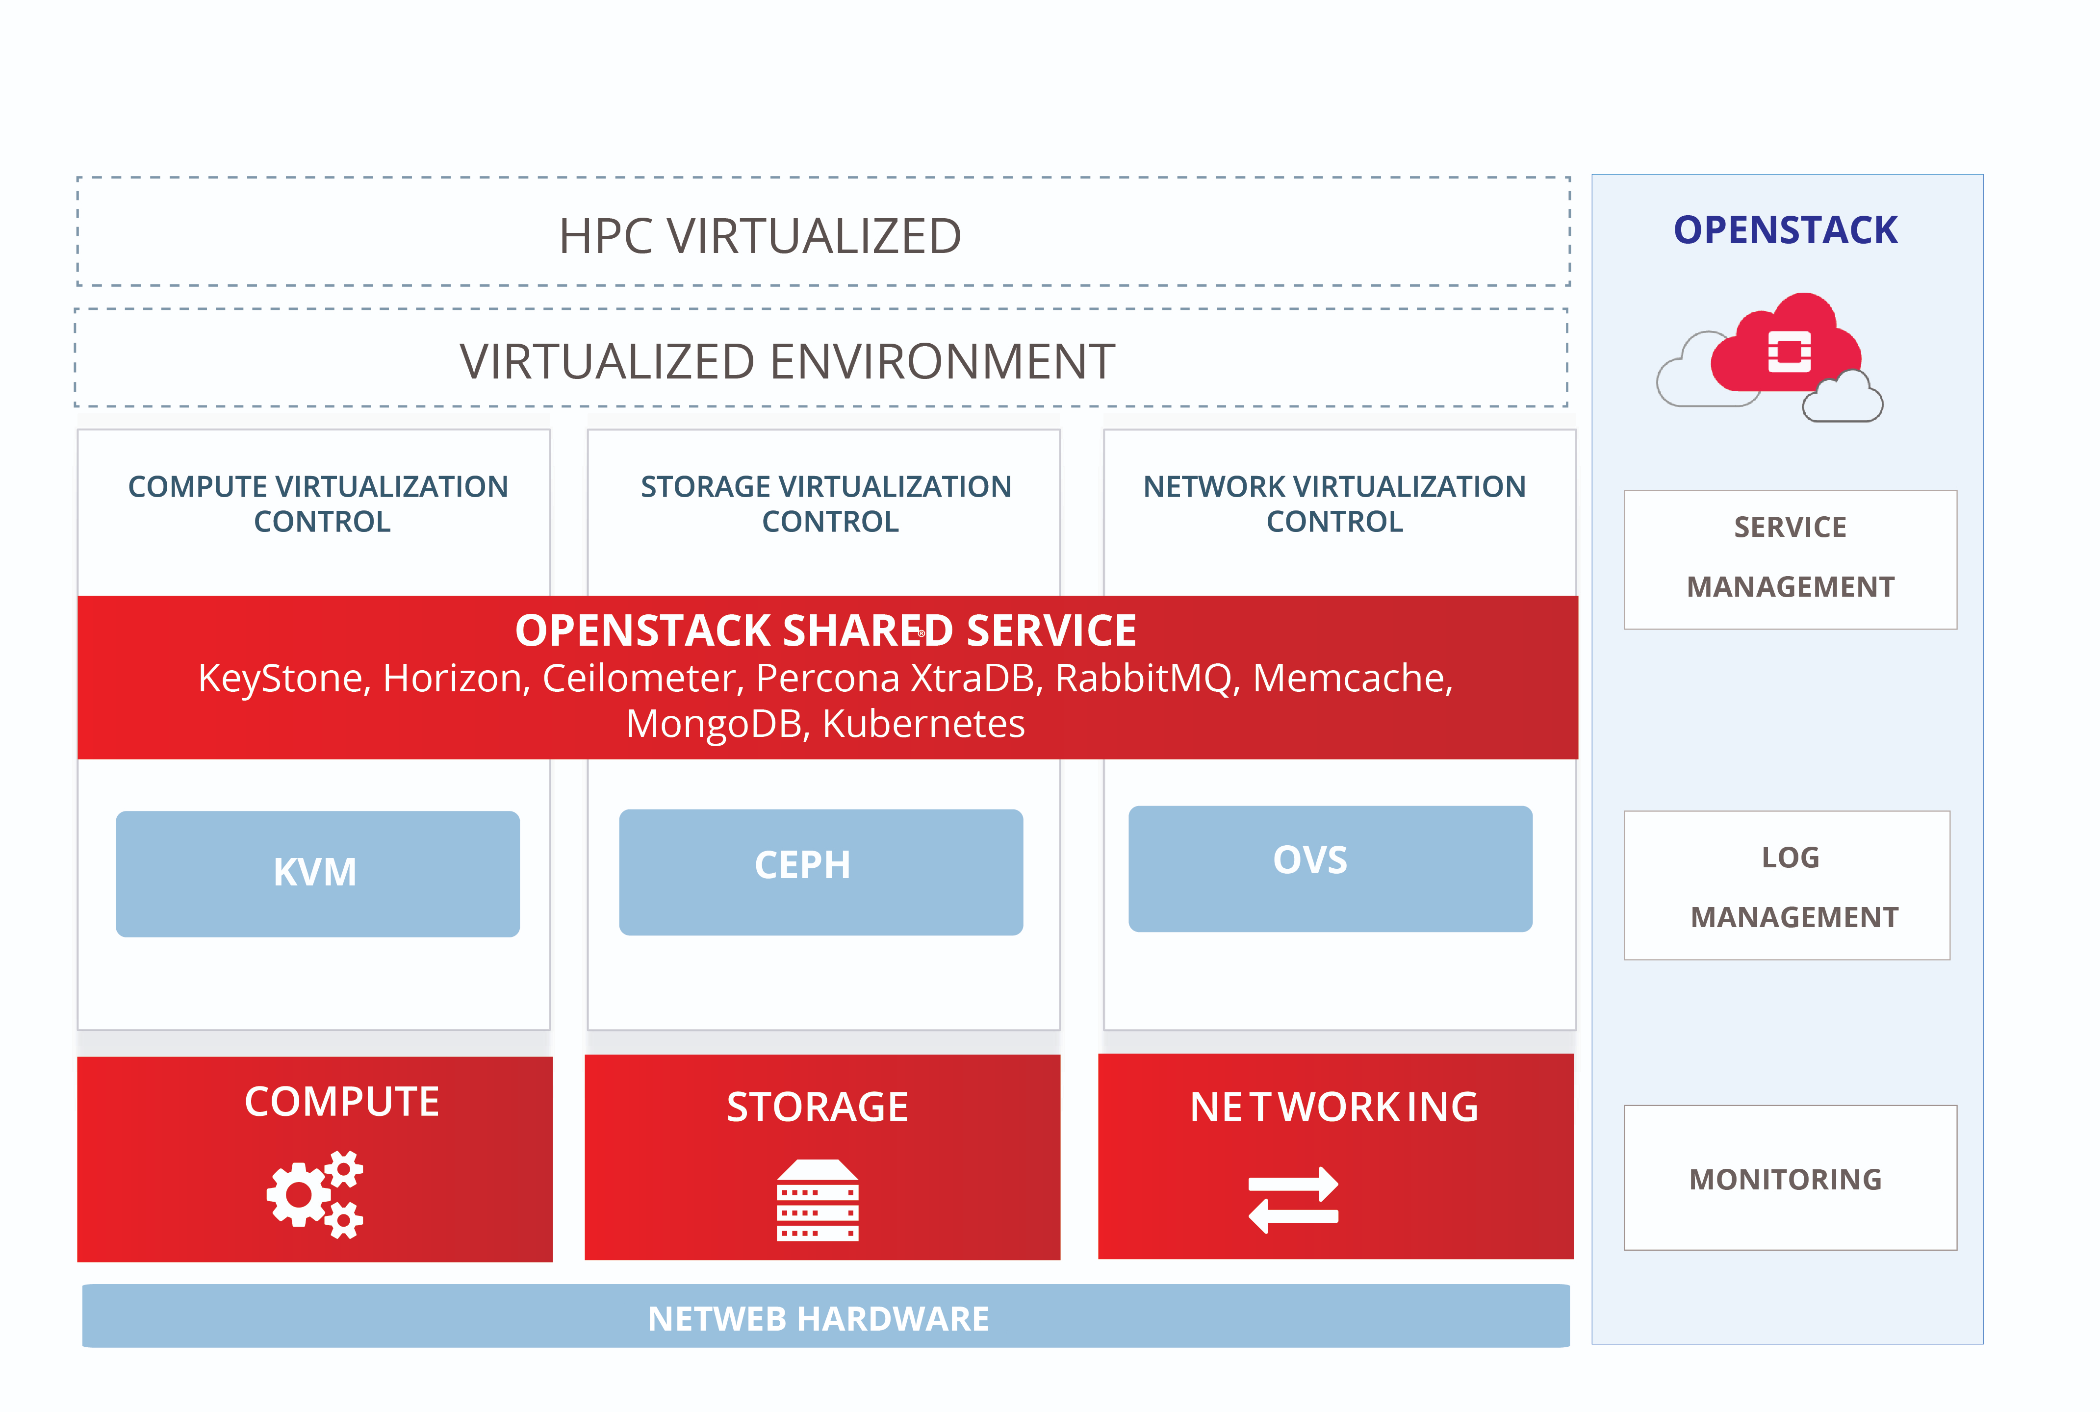Click the red OpenStack cloud logo
This screenshot has height=1412, width=2100.
pyautogui.click(x=1786, y=343)
